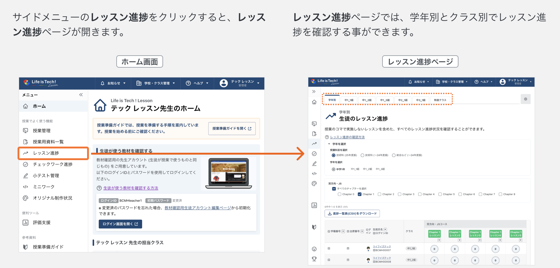The height and width of the screenshot is (268, 560).
Task: Open filter dropdown under Chapter 1 レッスン1
Action: (x=439, y=240)
